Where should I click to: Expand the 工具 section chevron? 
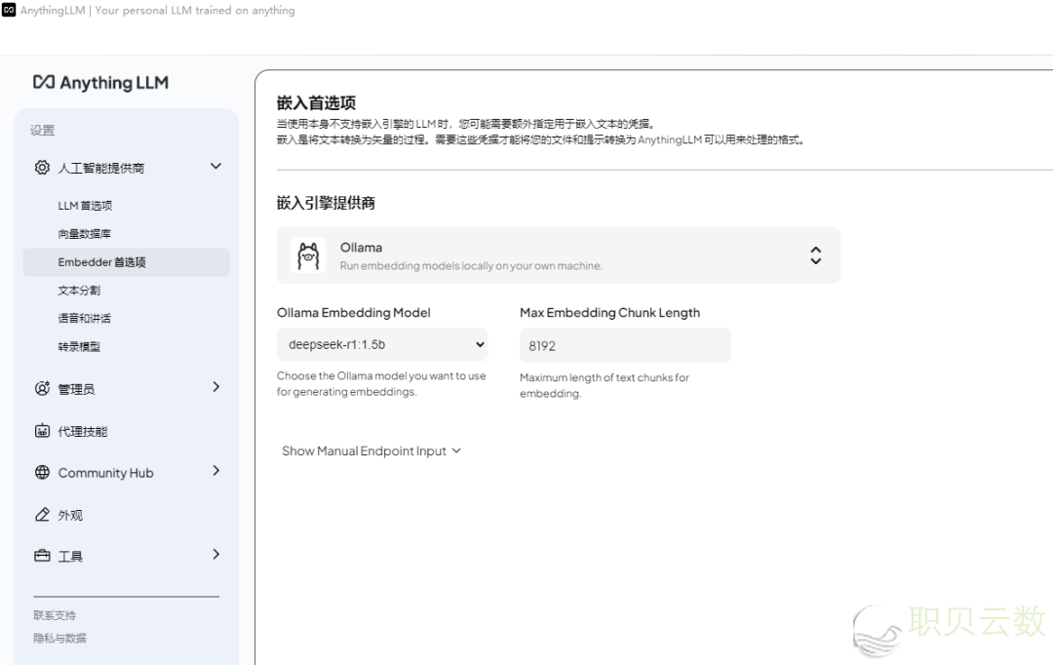click(215, 554)
